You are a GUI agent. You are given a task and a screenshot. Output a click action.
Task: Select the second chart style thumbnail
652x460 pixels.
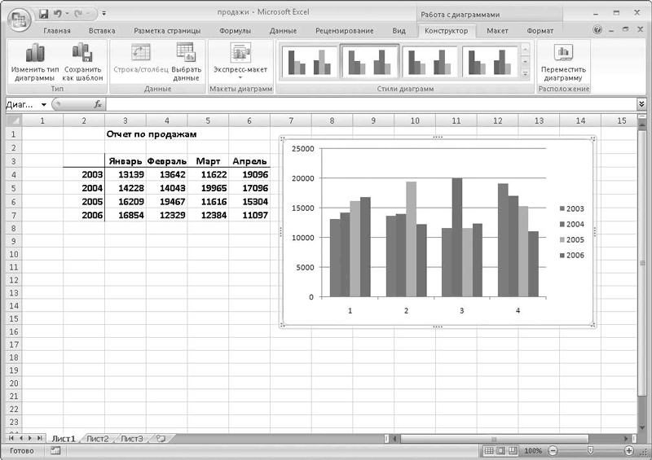tap(369, 61)
